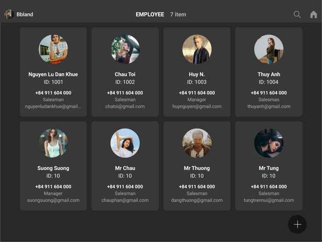This screenshot has width=322, height=242.
Task: Click the Bbland username label
Action: [x=25, y=14]
